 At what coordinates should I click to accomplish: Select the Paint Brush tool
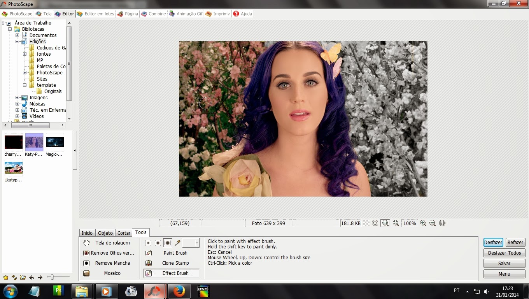(172, 253)
